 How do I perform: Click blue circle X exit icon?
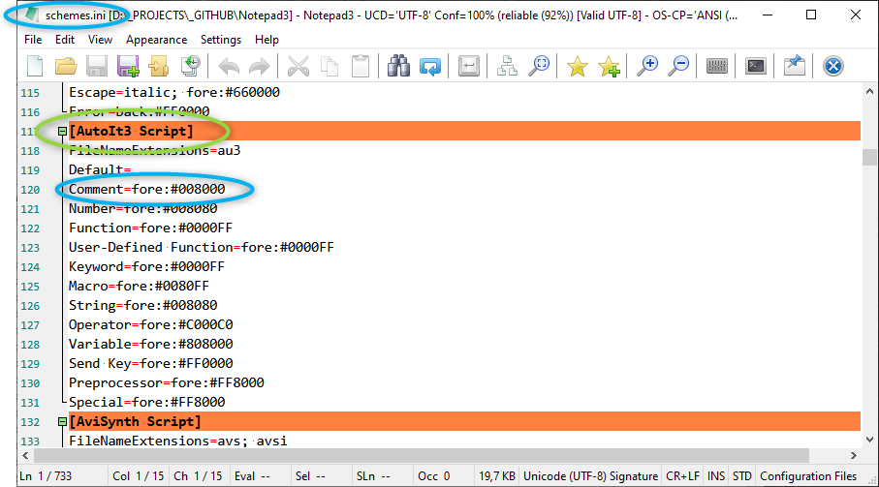pyautogui.click(x=833, y=66)
